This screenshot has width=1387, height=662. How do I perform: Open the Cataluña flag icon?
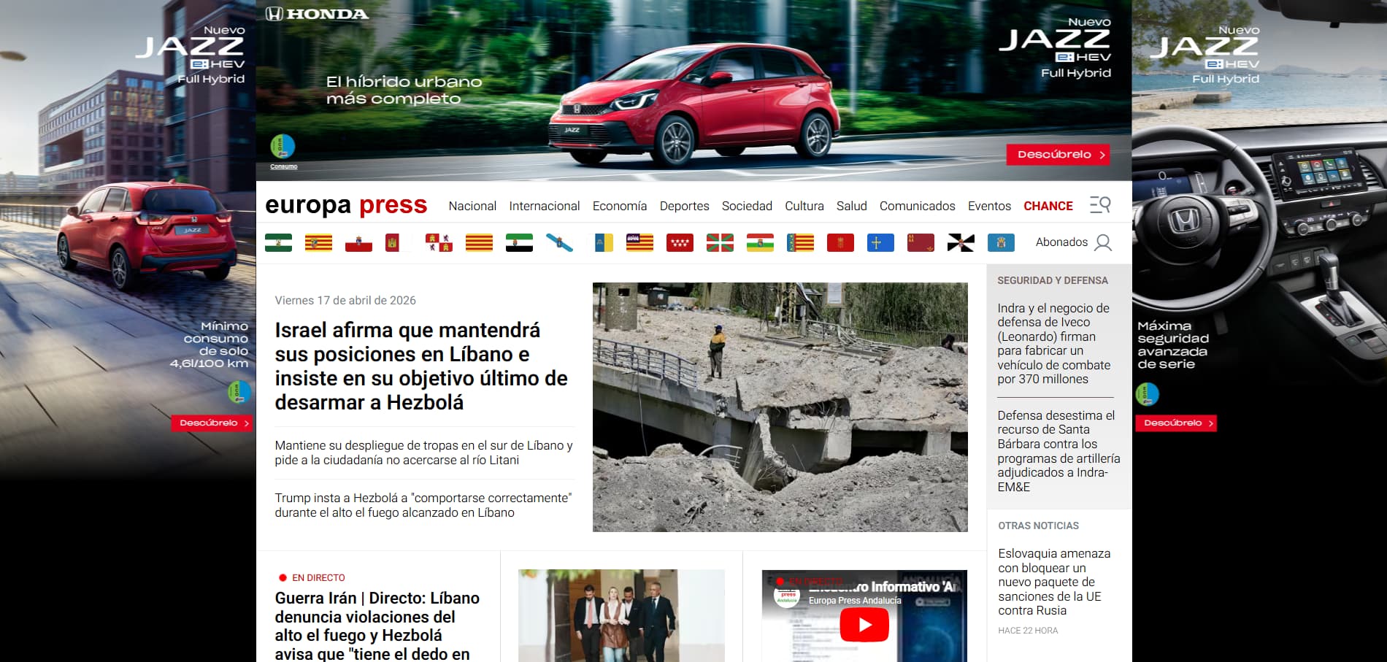point(479,242)
